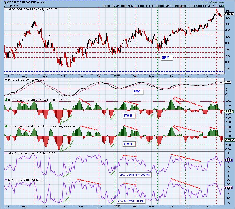Click the Close 436.17 header value

164,6
